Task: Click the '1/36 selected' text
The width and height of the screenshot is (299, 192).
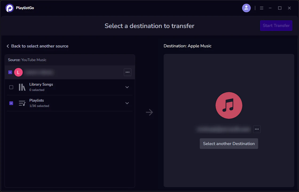Action: click(x=39, y=106)
